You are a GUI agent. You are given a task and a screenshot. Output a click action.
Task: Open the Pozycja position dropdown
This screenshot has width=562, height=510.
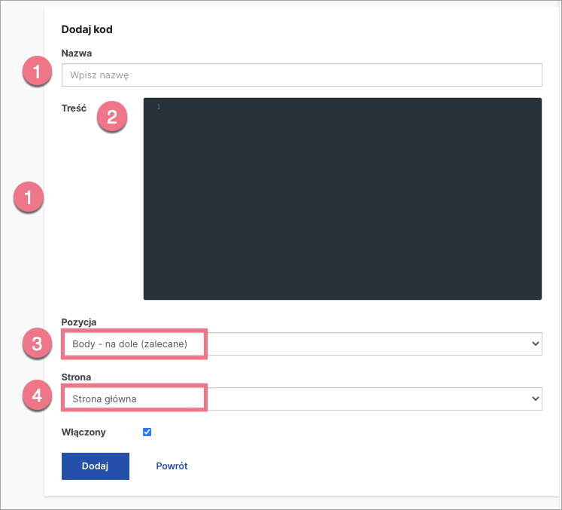302,344
